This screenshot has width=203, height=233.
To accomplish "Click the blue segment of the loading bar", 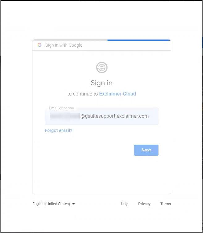I will click(x=138, y=40).
